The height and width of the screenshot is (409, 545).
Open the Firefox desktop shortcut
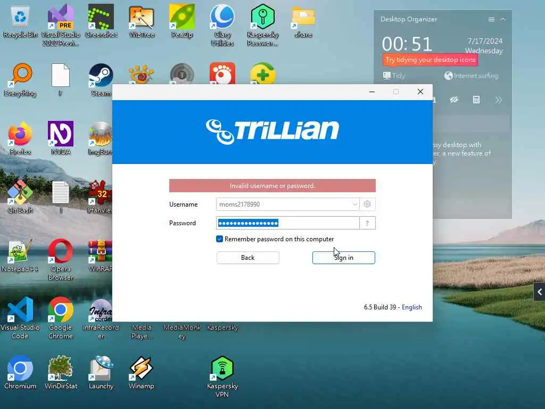[x=20, y=138]
